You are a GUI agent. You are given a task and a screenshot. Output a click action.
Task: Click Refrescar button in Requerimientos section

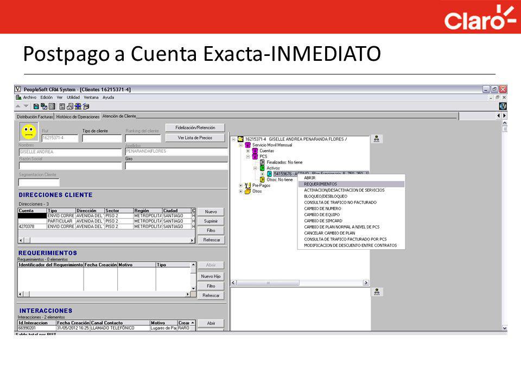click(x=211, y=295)
